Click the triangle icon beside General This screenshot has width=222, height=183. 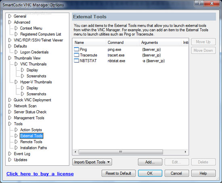(x=10, y=16)
